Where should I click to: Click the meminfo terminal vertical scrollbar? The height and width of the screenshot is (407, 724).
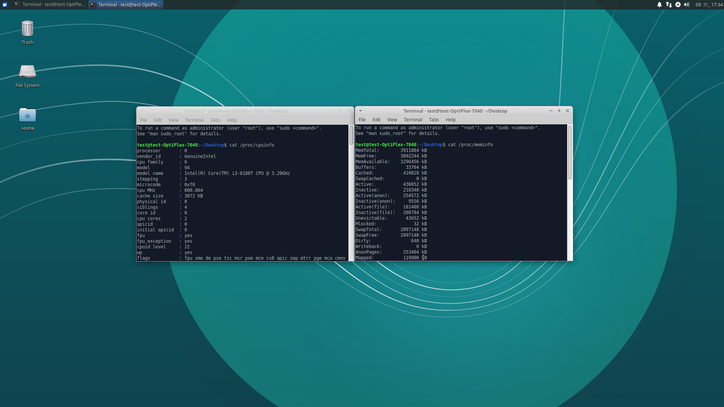(570, 153)
